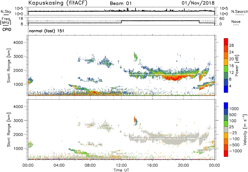Click the '08:00' time tick label
Screen dimensions: 248x172
tap(90, 165)
